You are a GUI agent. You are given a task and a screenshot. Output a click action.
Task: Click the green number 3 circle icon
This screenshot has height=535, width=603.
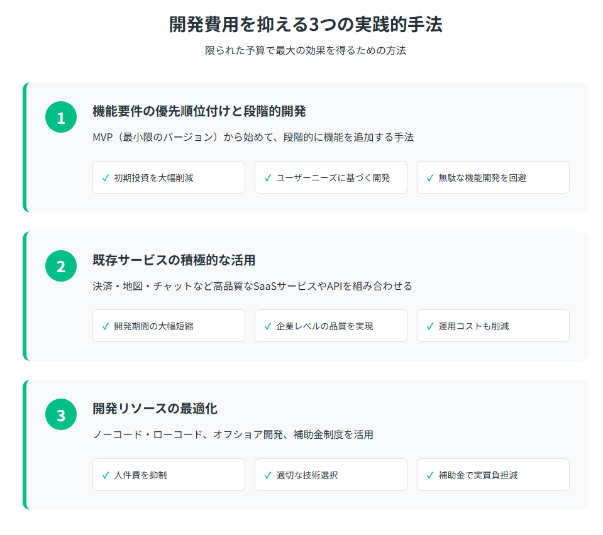click(x=61, y=414)
